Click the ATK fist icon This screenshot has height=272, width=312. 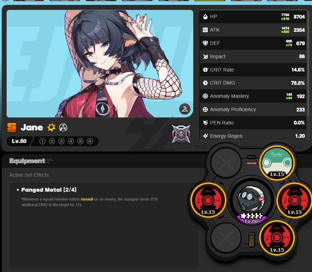205,30
